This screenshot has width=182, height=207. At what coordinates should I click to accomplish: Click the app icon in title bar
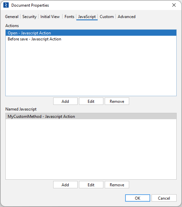[6, 5]
